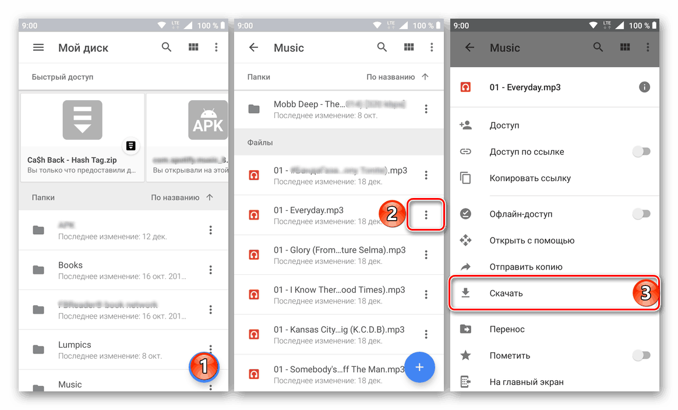The width and height of the screenshot is (678, 410).
Task: Open options for folder modified 12 дек.
Action: pyautogui.click(x=211, y=230)
